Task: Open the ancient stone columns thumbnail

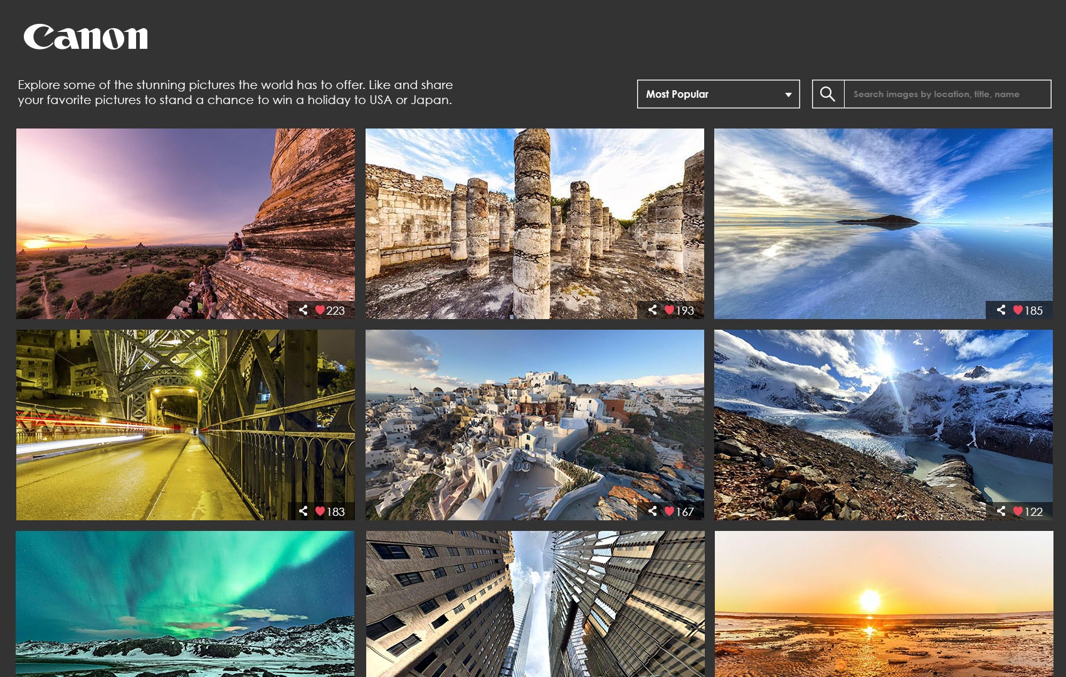Action: point(535,224)
